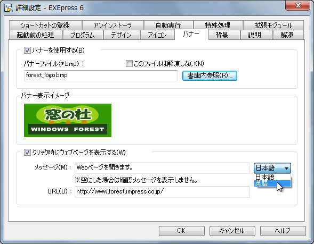Open the アイコン tab
Viewport: 314px width, 244px height.
(x=157, y=35)
